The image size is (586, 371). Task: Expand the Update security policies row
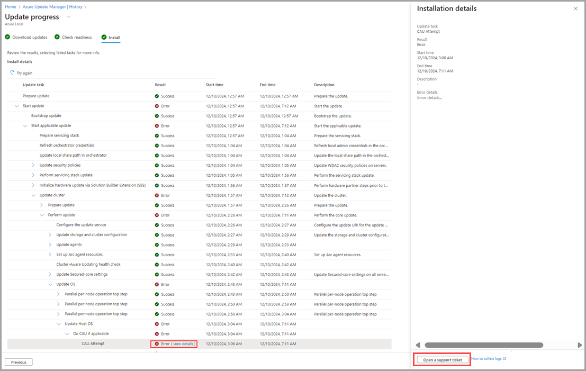[33, 165]
